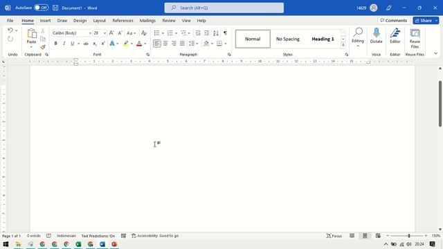Screen dimensions: 443x249
Task: Select Align Right
Action: (x=174, y=44)
